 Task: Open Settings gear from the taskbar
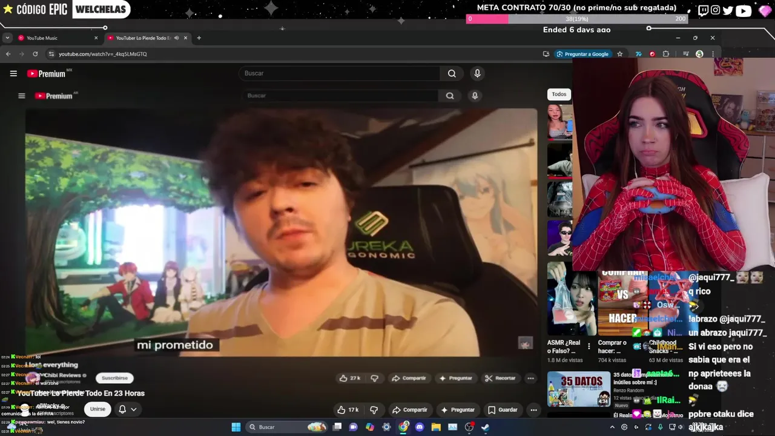click(386, 427)
